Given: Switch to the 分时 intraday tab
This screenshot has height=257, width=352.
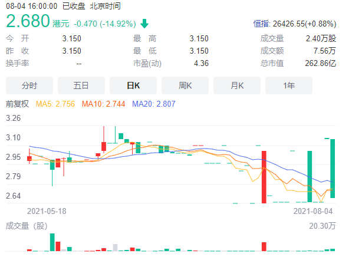Looking at the screenshot, I should 29,85.
